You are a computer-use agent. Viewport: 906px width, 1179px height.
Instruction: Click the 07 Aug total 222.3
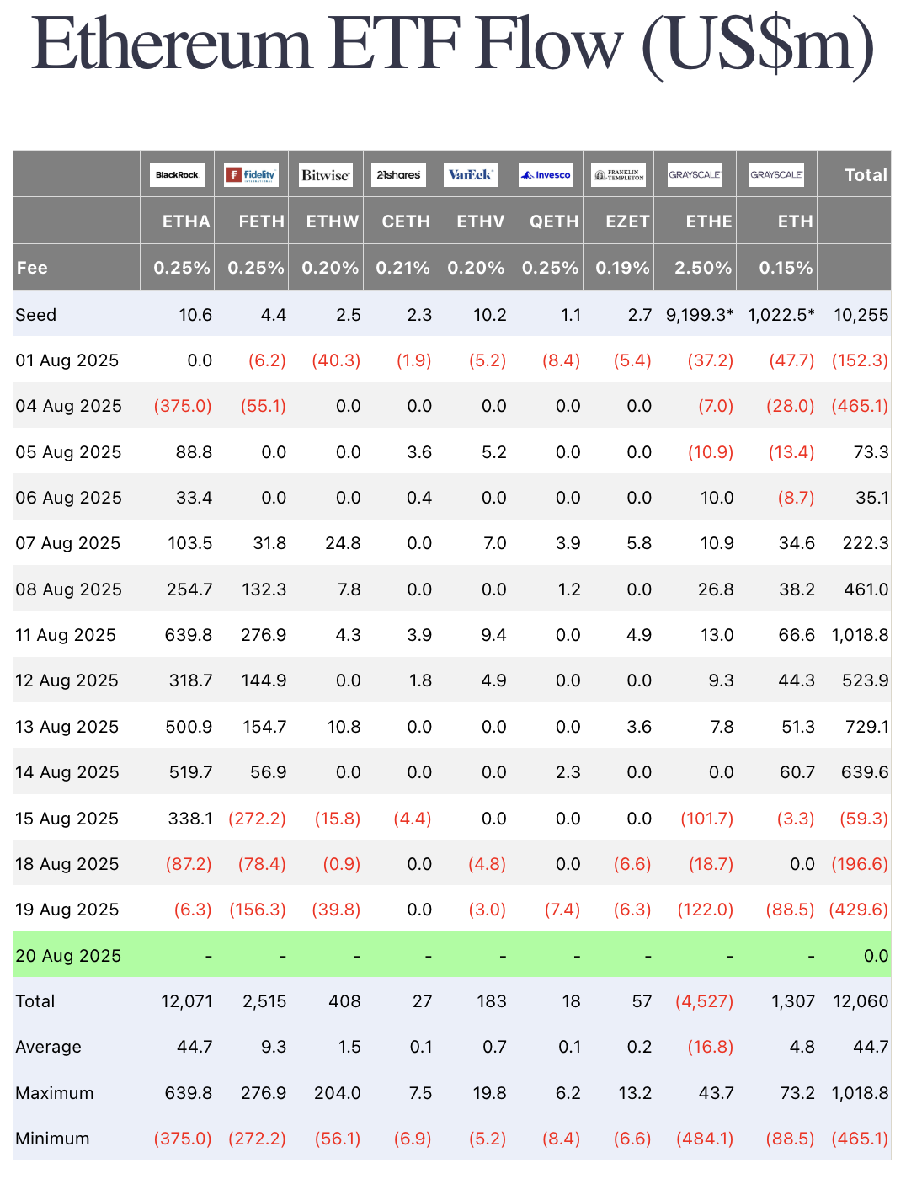pos(866,543)
